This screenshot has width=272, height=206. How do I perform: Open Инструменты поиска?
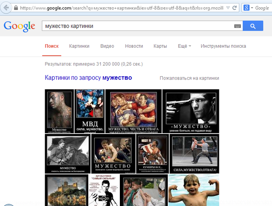pos(223,46)
